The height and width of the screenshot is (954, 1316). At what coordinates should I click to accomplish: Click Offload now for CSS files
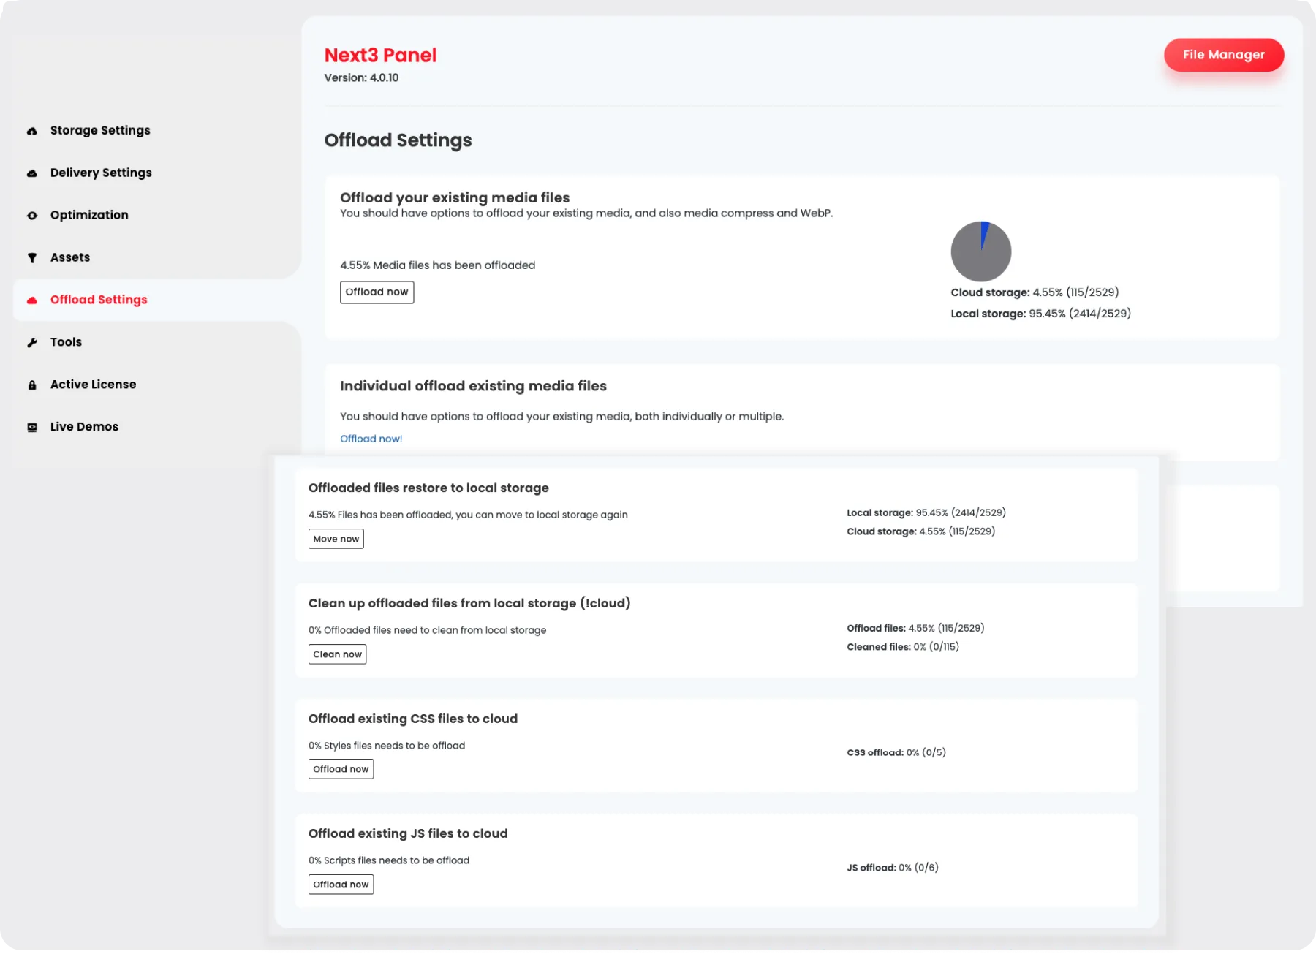[341, 769]
